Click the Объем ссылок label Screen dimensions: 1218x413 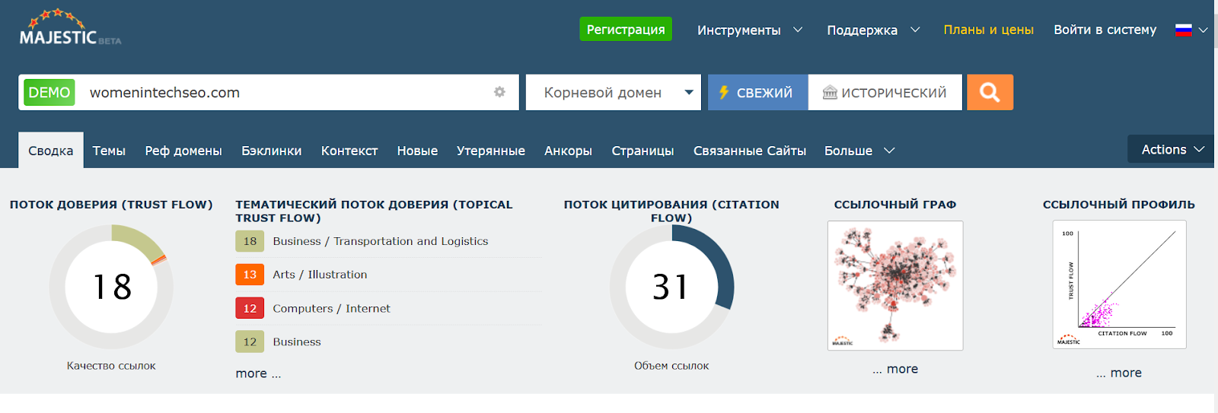coord(671,366)
